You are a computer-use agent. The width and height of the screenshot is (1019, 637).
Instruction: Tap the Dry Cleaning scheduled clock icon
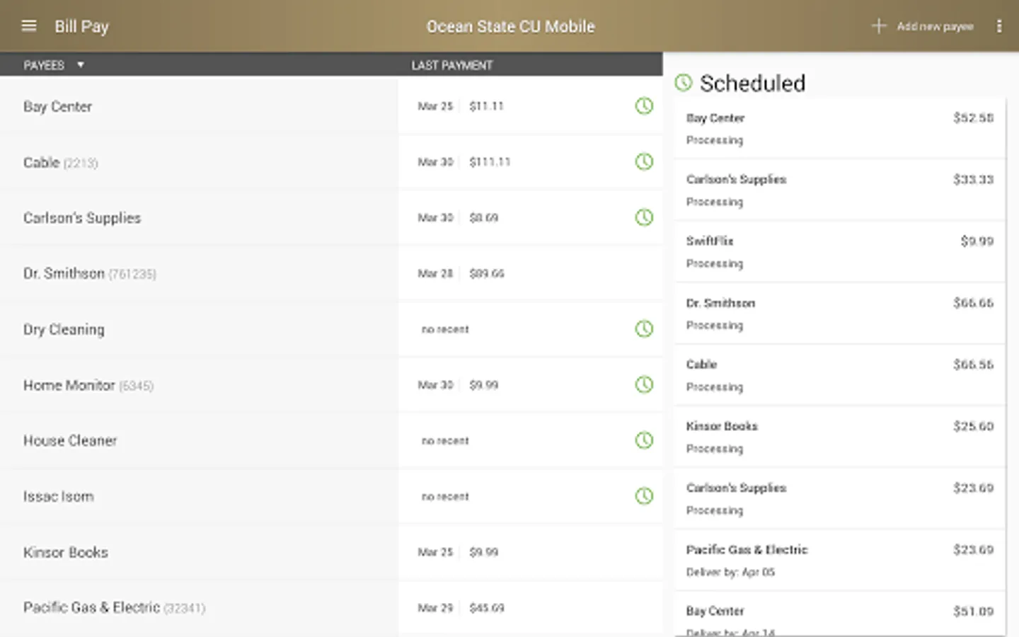[x=644, y=329]
